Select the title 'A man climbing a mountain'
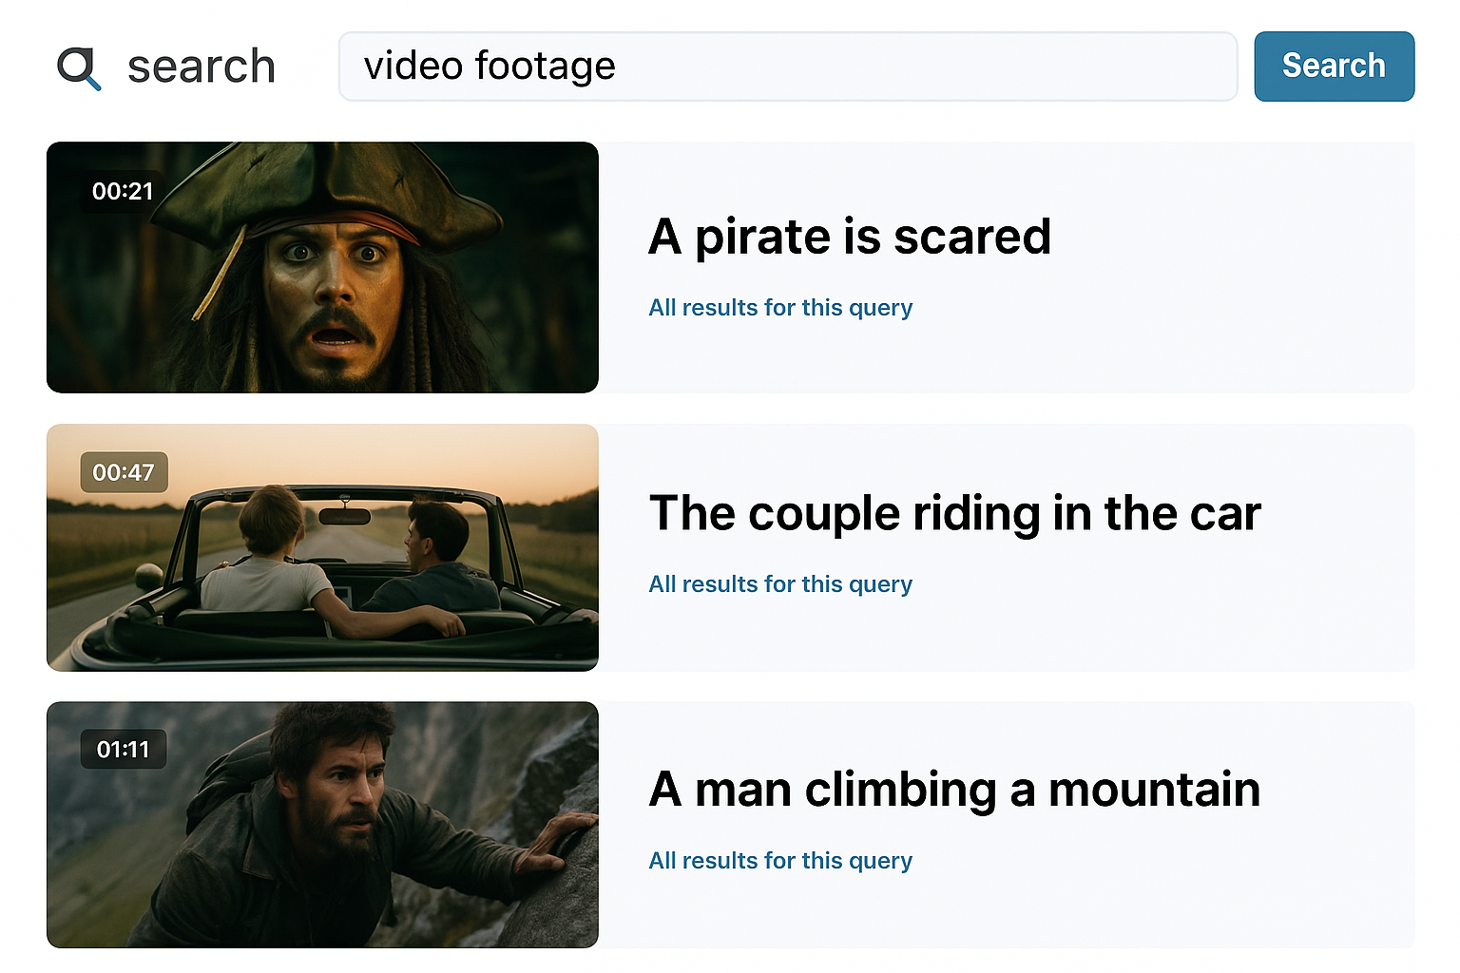Image resolution: width=1460 pixels, height=973 pixels. tap(953, 789)
